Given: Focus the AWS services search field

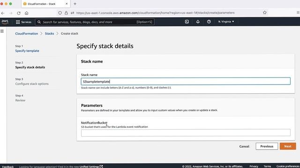Looking at the screenshot, I should 95,22.
